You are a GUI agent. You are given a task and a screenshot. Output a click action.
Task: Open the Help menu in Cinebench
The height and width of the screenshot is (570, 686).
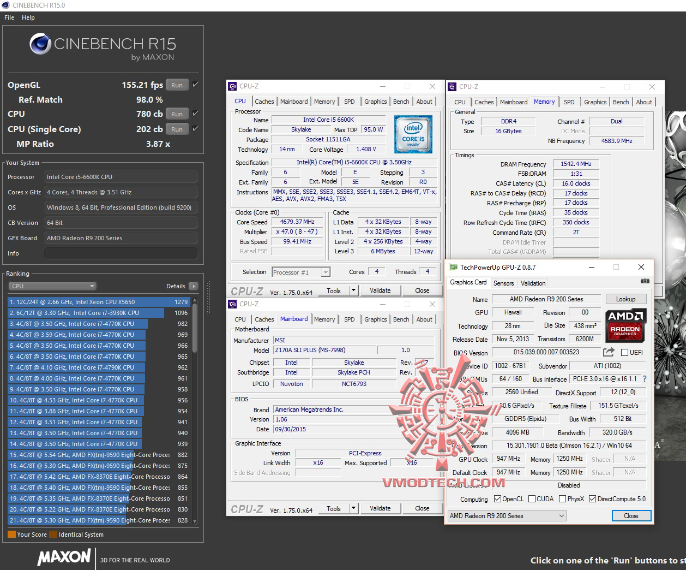28,17
